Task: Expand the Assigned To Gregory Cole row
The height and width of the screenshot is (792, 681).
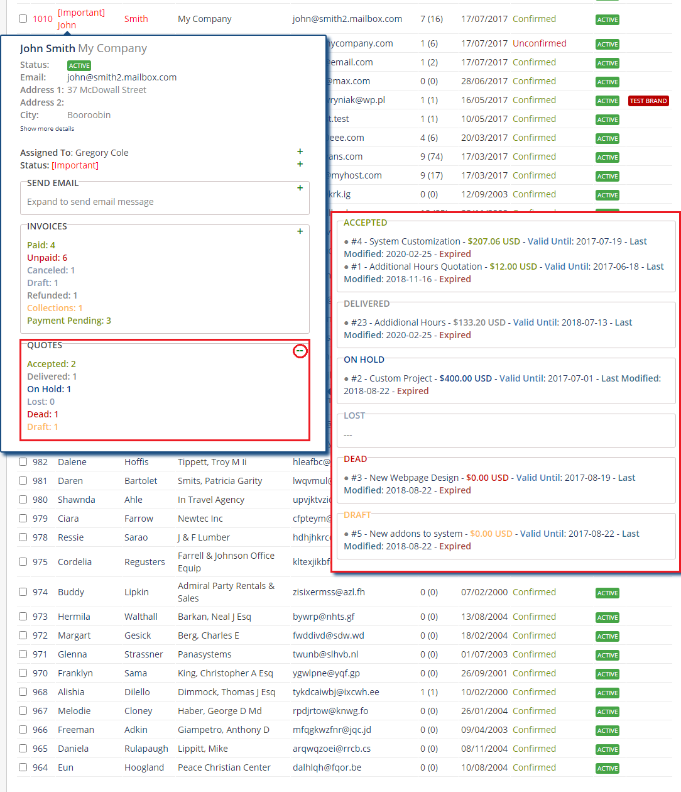Action: (300, 151)
